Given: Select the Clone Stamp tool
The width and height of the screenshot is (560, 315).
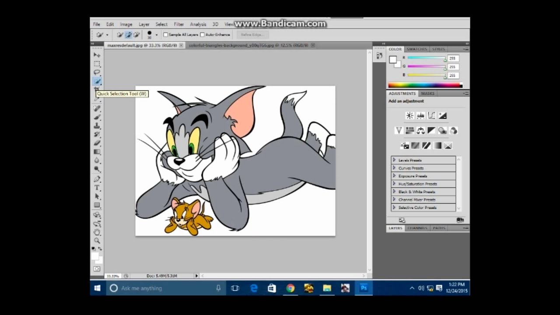Looking at the screenshot, I should (97, 126).
